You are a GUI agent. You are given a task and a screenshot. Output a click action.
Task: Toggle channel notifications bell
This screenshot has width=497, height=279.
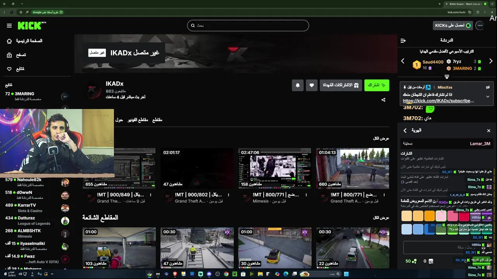coord(298,85)
